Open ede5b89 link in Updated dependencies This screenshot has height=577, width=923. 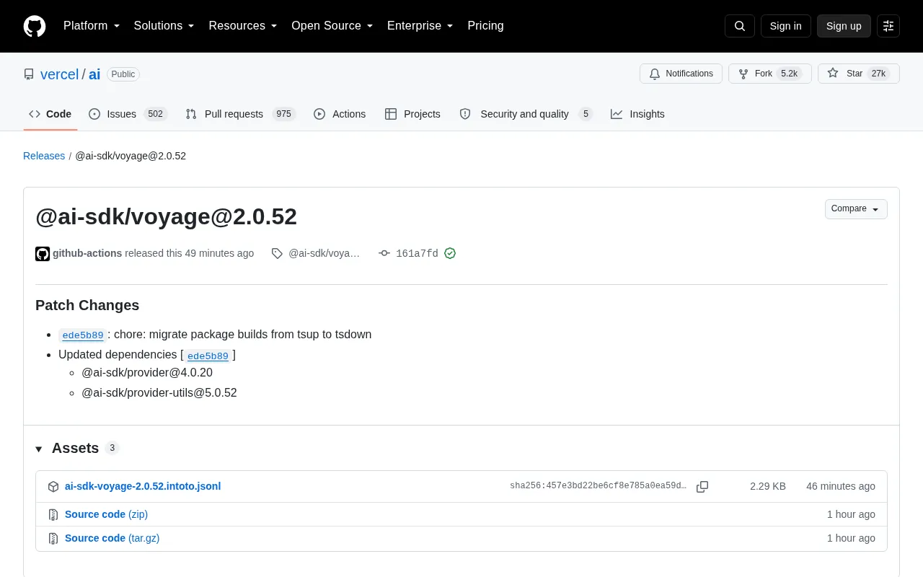point(208,356)
